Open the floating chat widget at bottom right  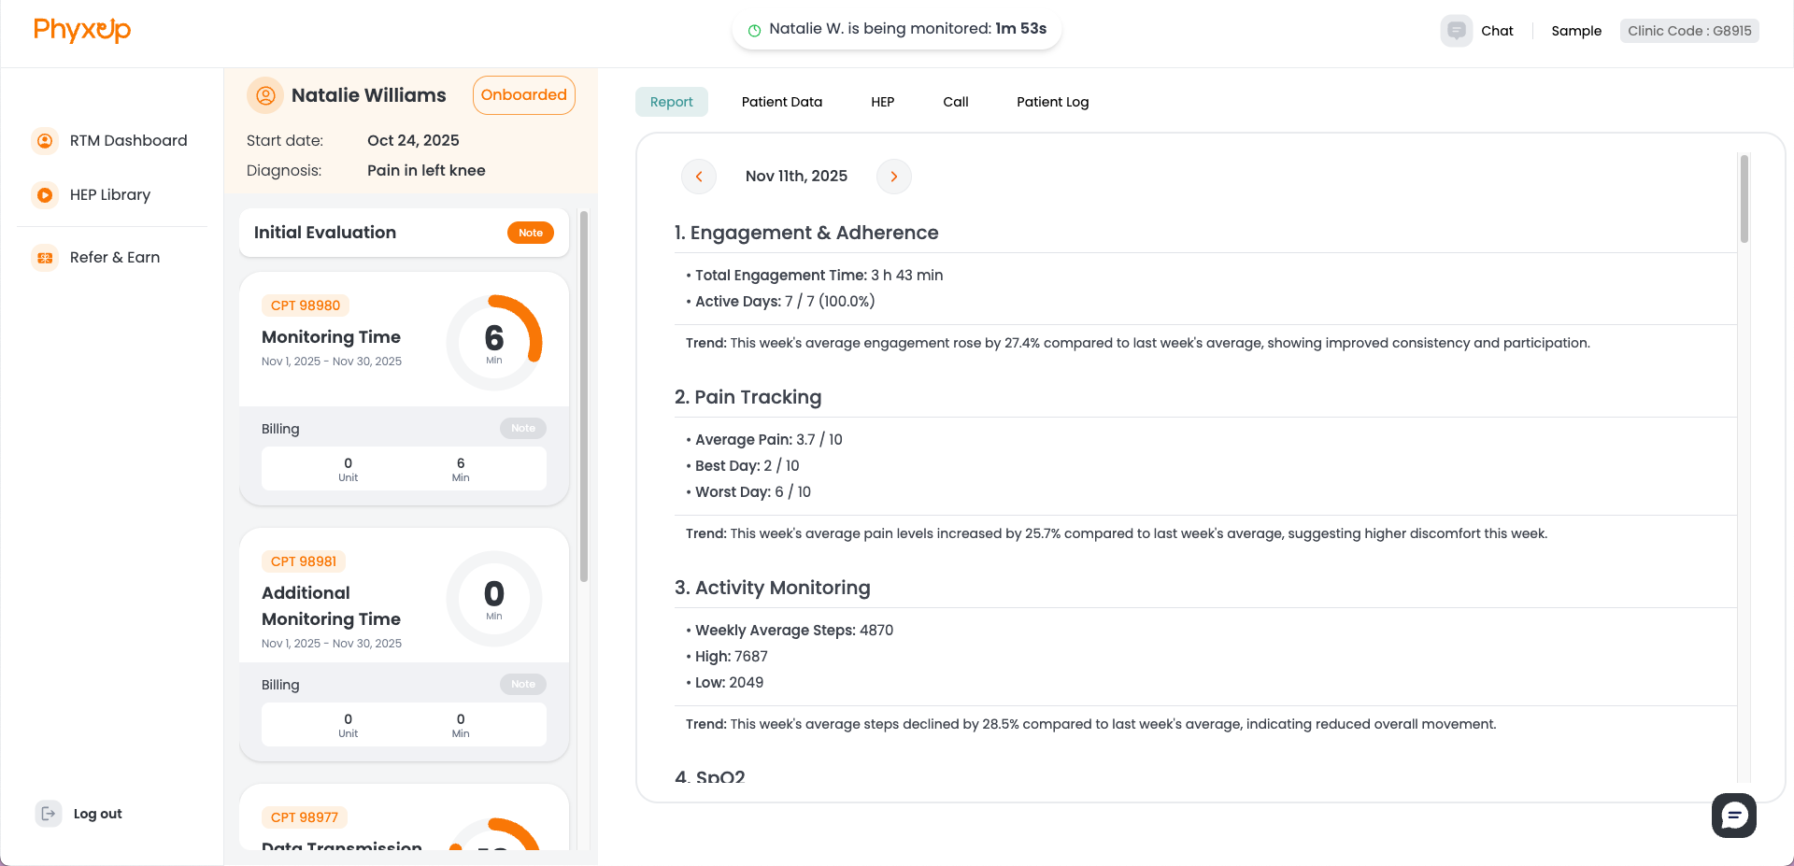1734,815
